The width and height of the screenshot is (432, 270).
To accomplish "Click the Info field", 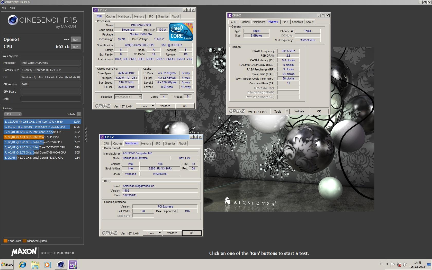I will [51, 99].
